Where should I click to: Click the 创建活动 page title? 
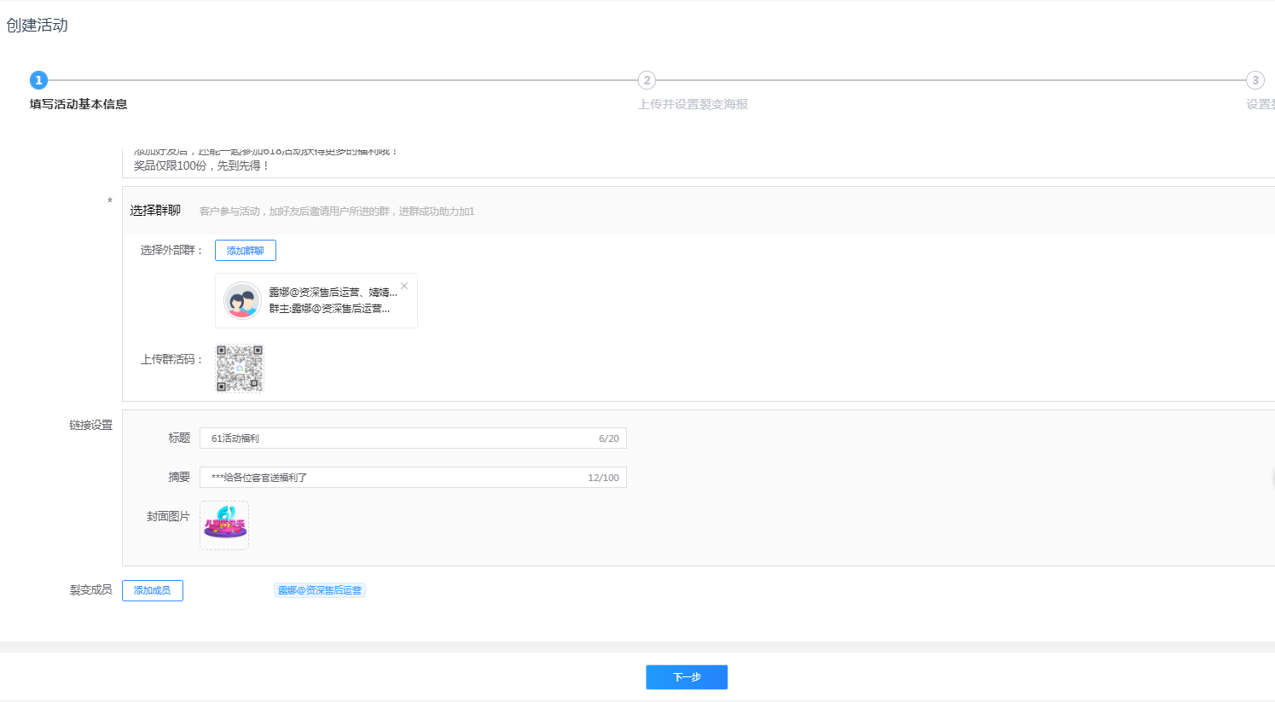pyautogui.click(x=38, y=26)
